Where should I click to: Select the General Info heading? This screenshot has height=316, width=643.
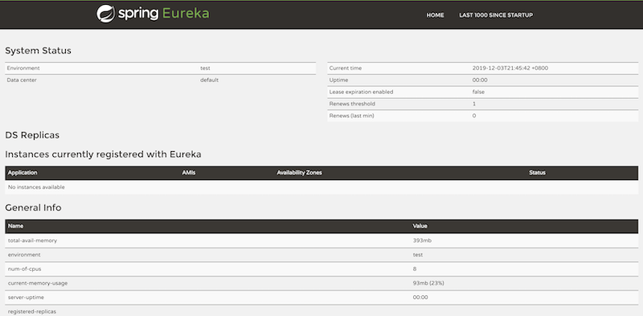33,207
